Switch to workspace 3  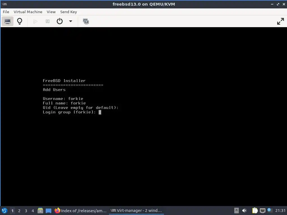(x=26, y=211)
